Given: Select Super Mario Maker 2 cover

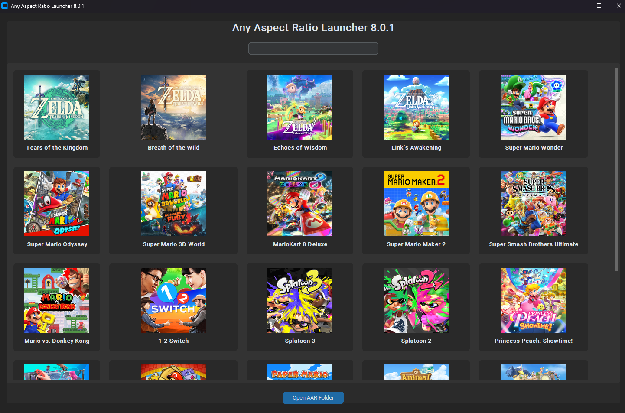Looking at the screenshot, I should point(416,204).
